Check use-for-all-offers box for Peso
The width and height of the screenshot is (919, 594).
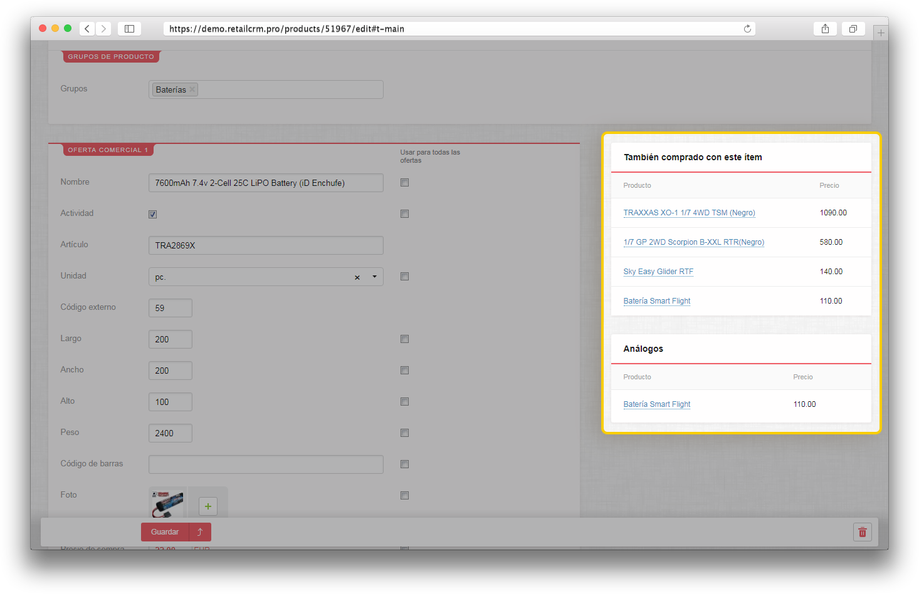405,433
